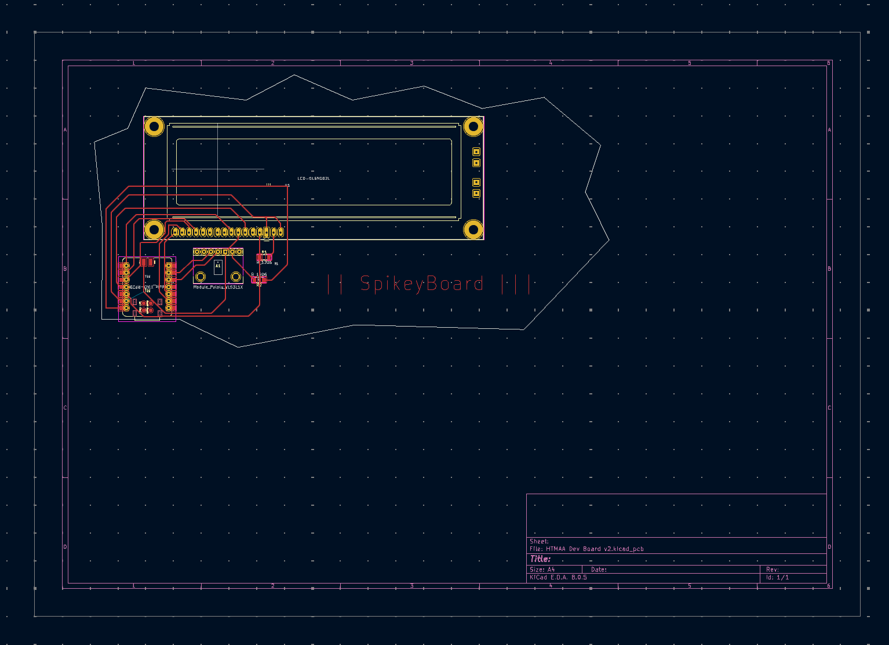The image size is (889, 645).
Task: Select the LCD bottom-right mounting hole
Action: point(473,230)
